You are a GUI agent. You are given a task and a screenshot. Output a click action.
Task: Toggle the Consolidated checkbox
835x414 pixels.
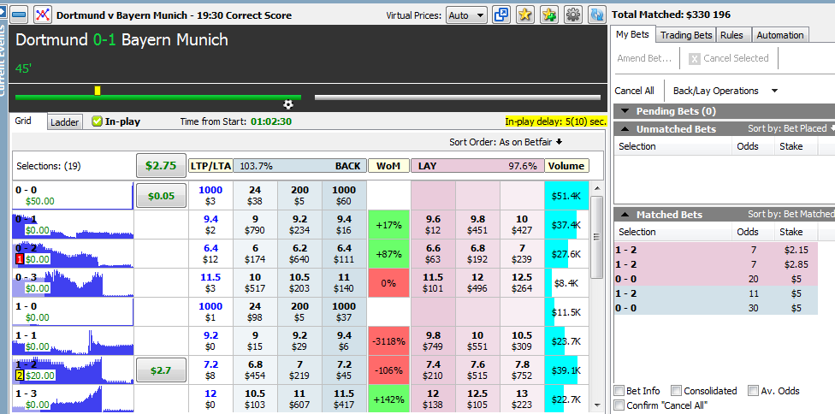pyautogui.click(x=676, y=391)
